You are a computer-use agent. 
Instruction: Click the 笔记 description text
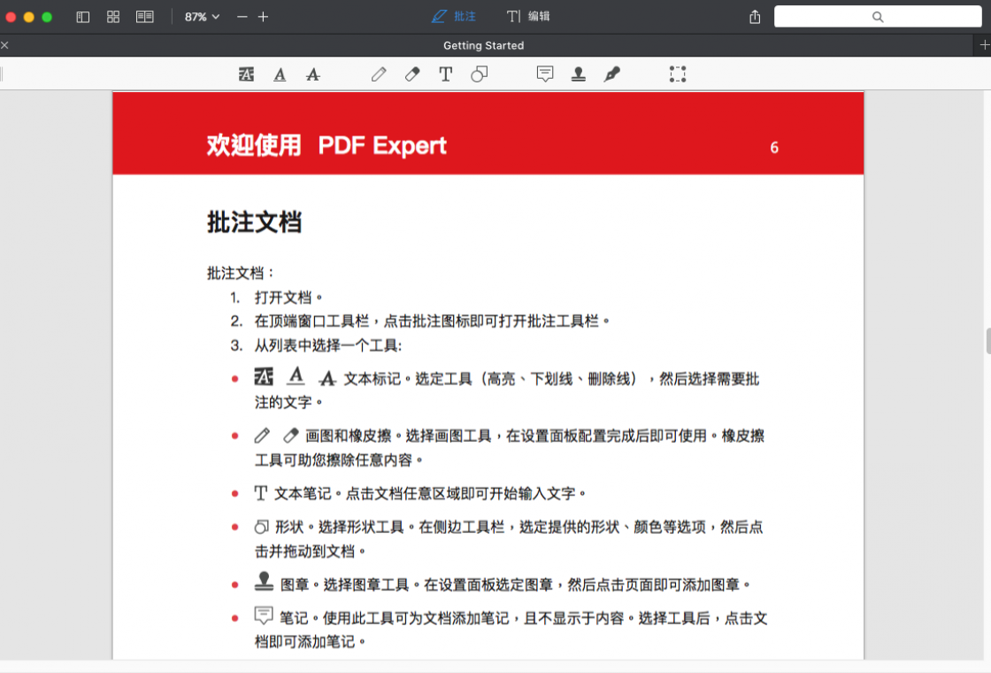coord(511,630)
